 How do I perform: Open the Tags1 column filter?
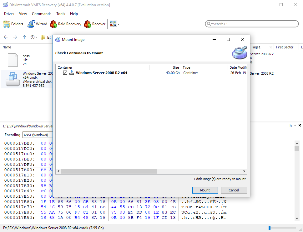point(271,47)
